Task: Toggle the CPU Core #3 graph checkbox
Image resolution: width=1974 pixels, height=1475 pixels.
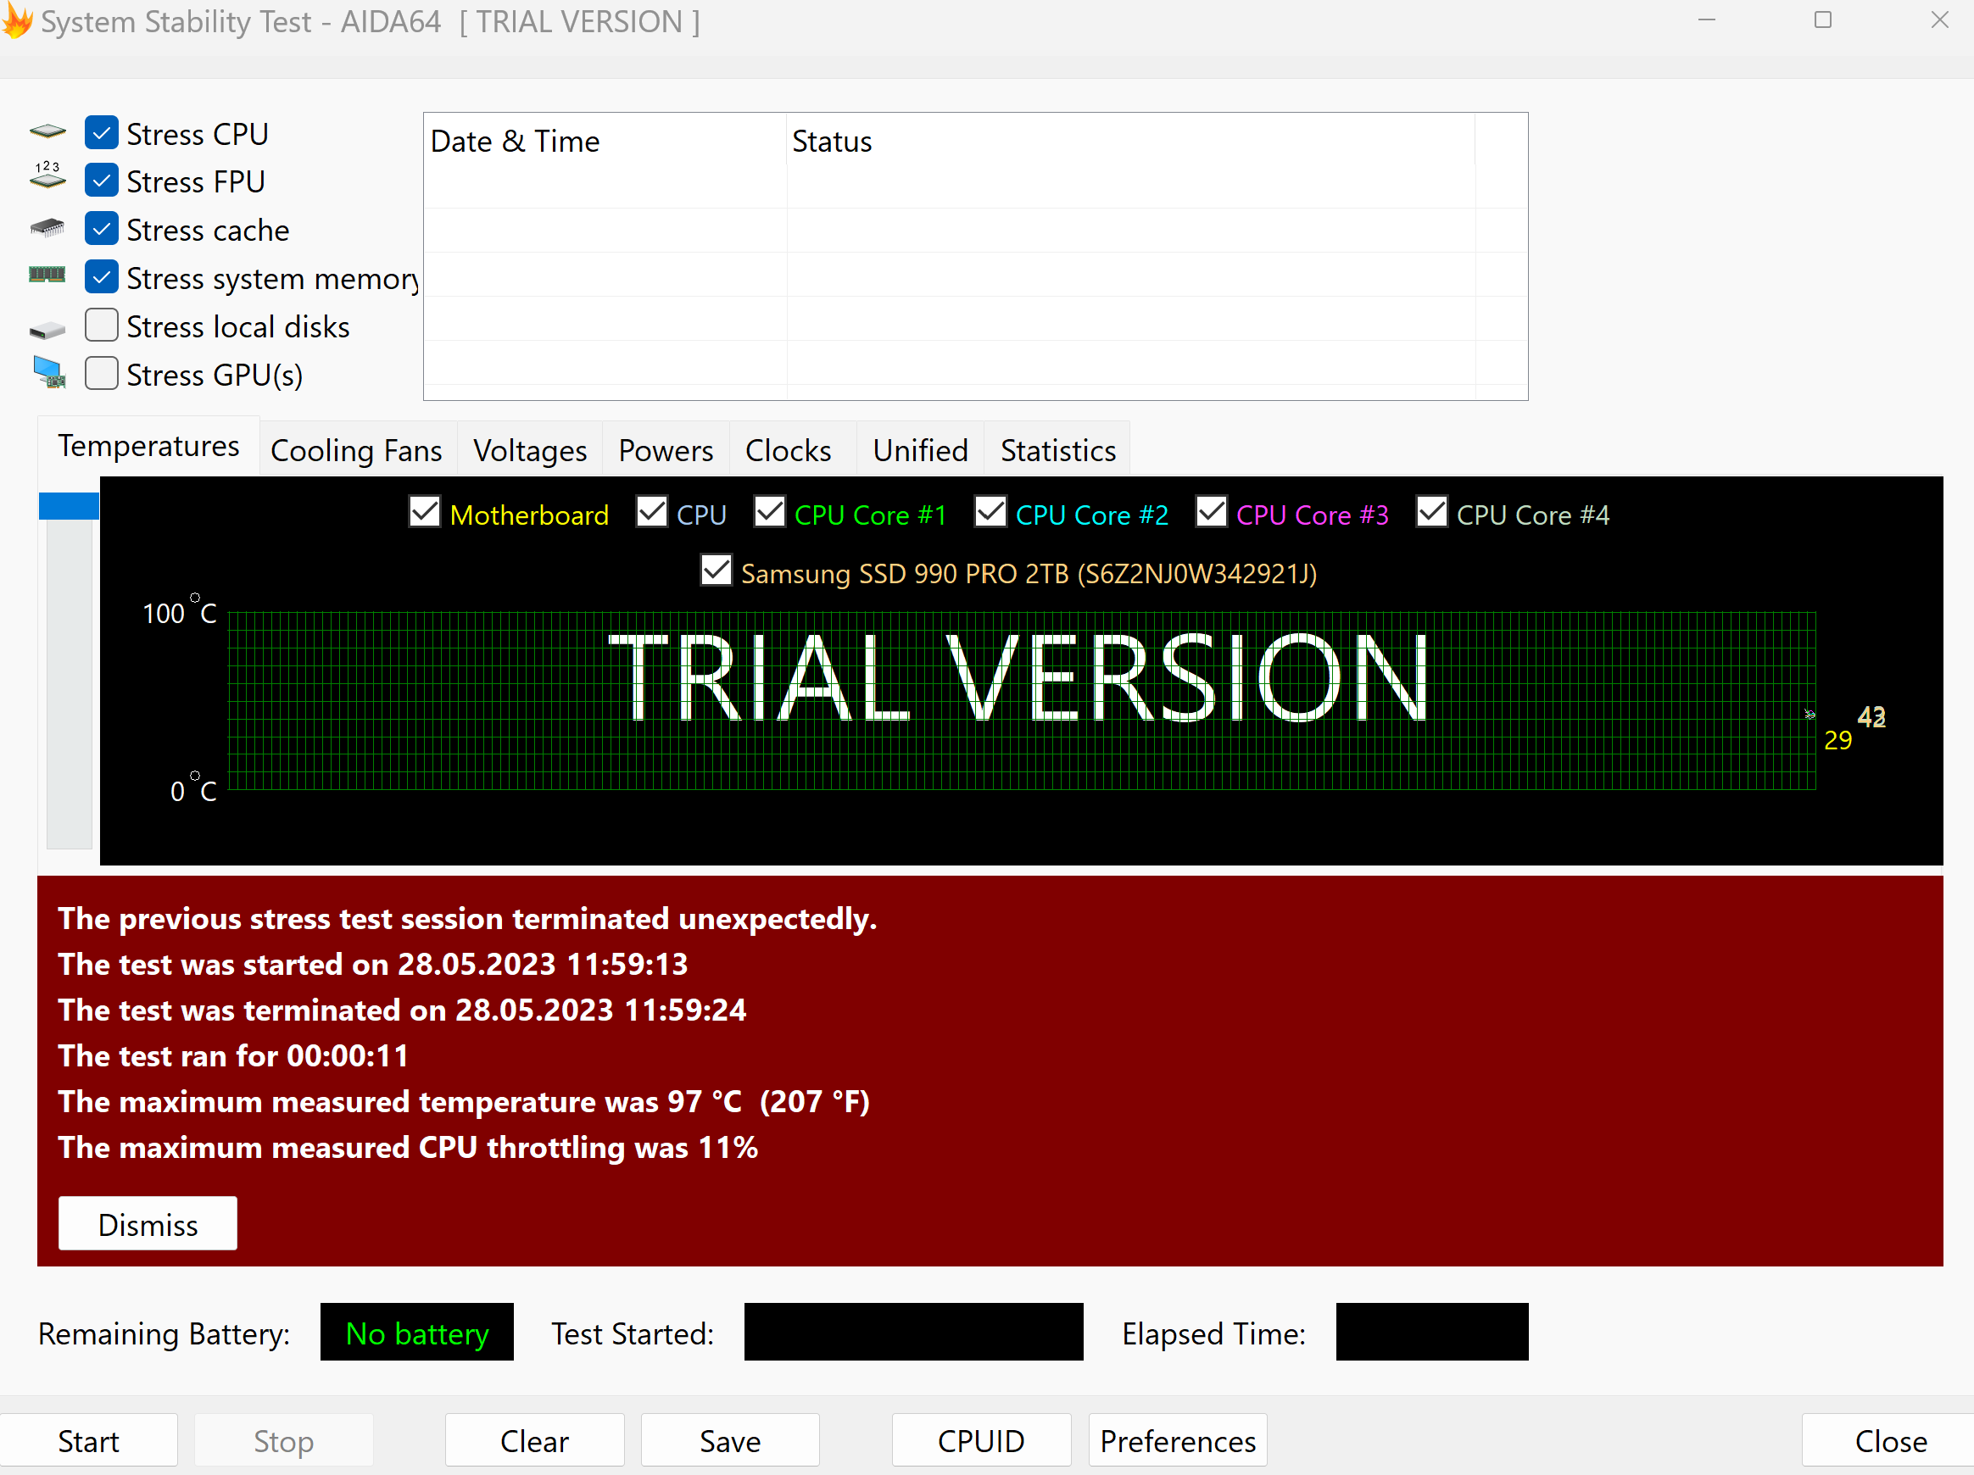Action: (1211, 513)
